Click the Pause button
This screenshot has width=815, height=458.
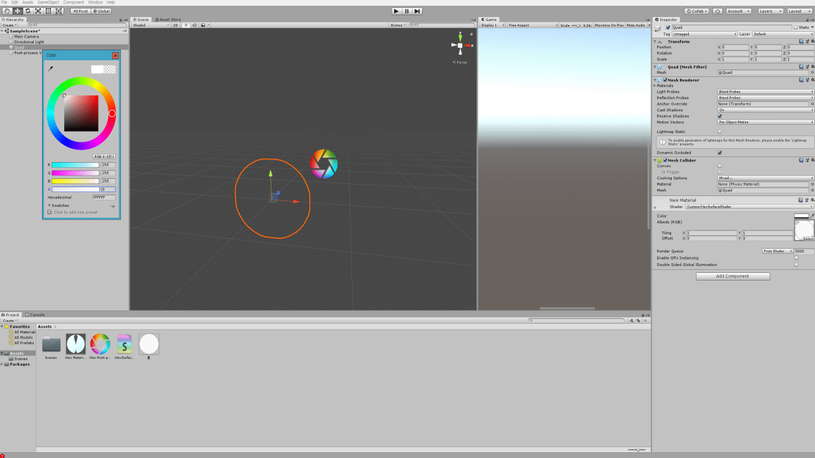pyautogui.click(x=406, y=11)
